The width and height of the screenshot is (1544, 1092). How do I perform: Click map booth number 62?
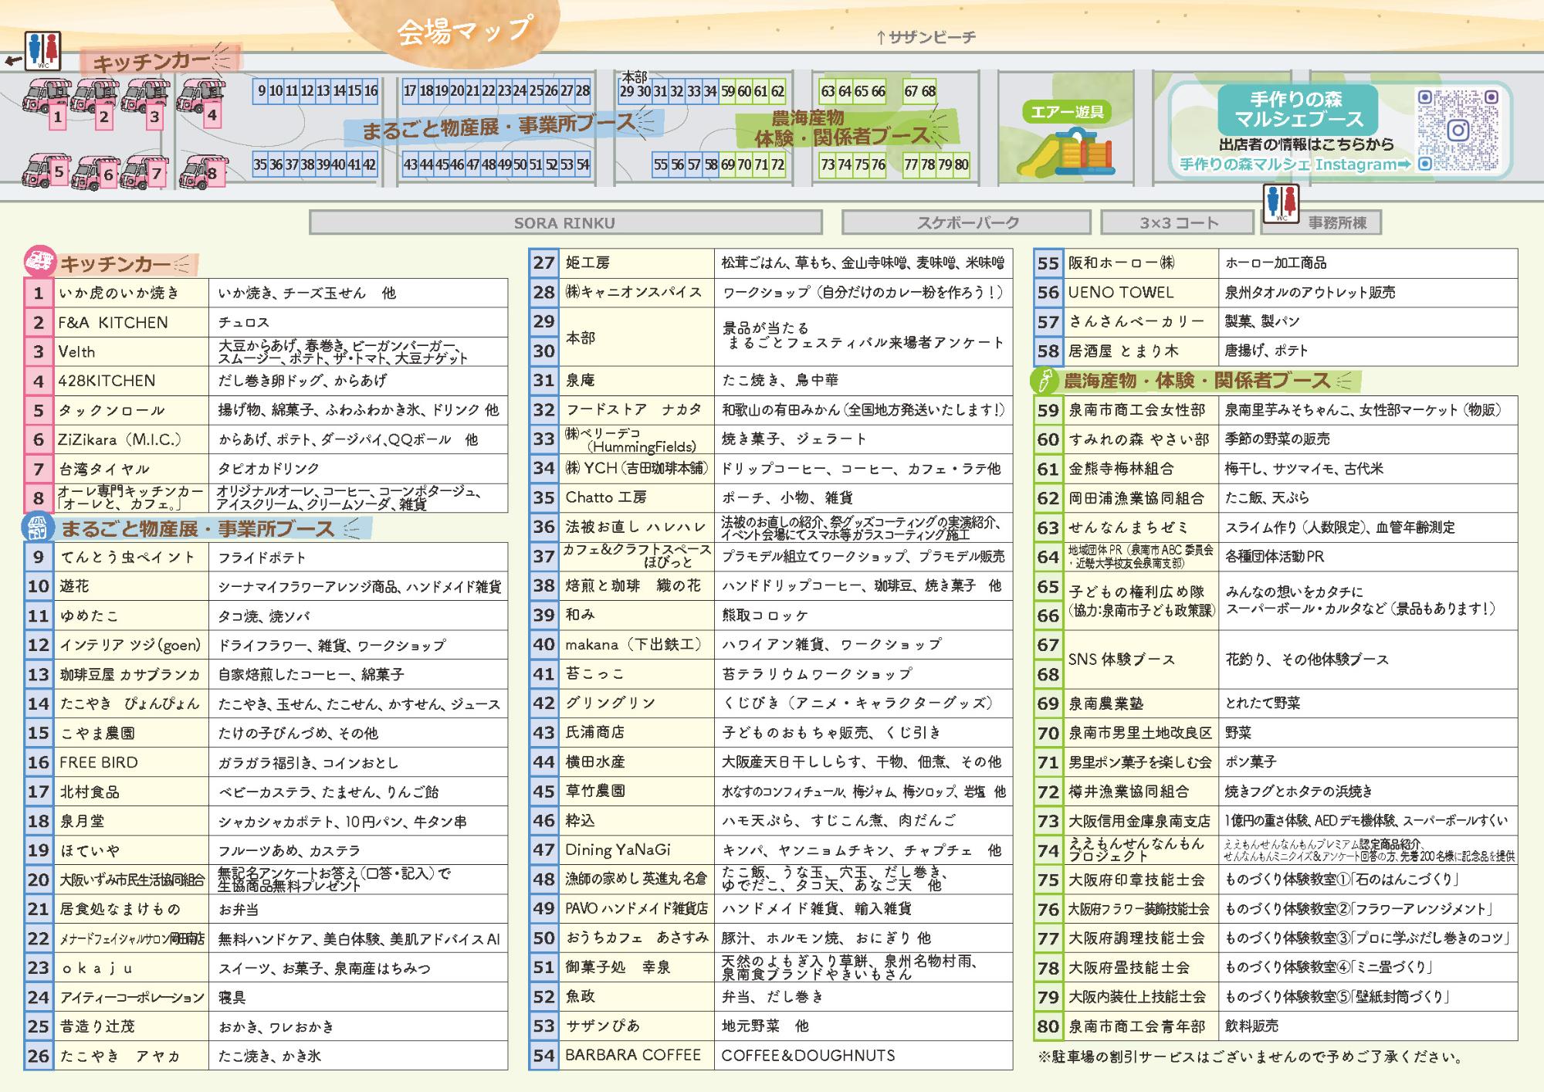pyautogui.click(x=777, y=91)
